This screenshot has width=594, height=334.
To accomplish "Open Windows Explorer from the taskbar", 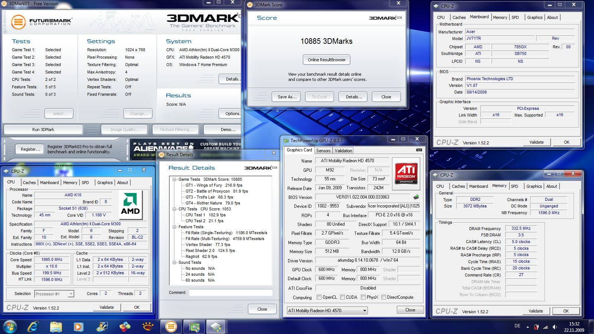I will (56, 327).
